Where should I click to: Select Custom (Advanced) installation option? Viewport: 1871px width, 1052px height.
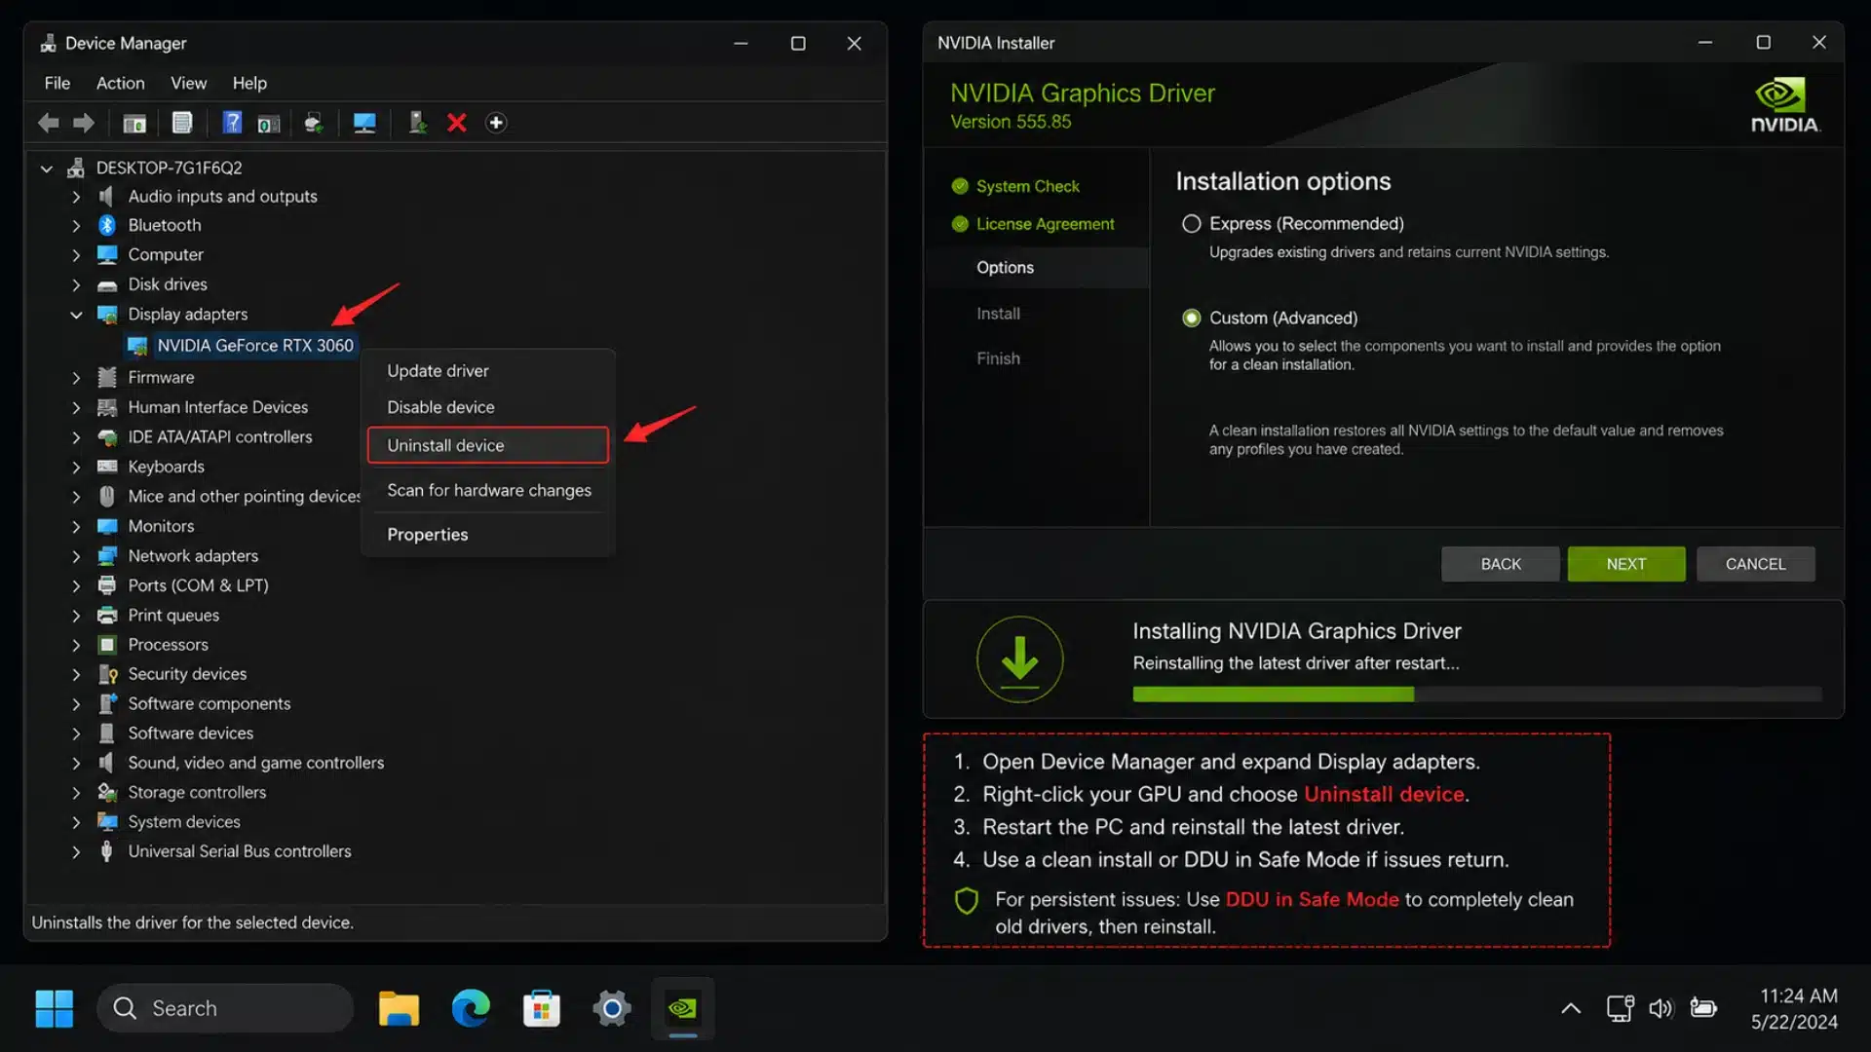click(1191, 319)
